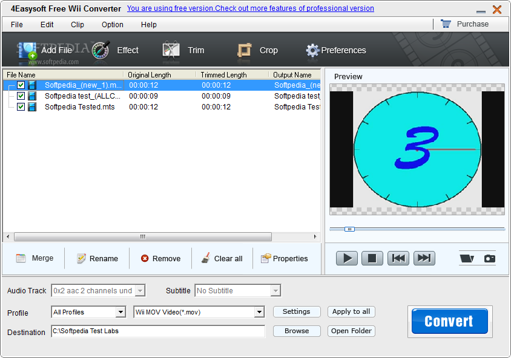Click the Trimmed Length column header
The image size is (511, 358).
point(232,75)
